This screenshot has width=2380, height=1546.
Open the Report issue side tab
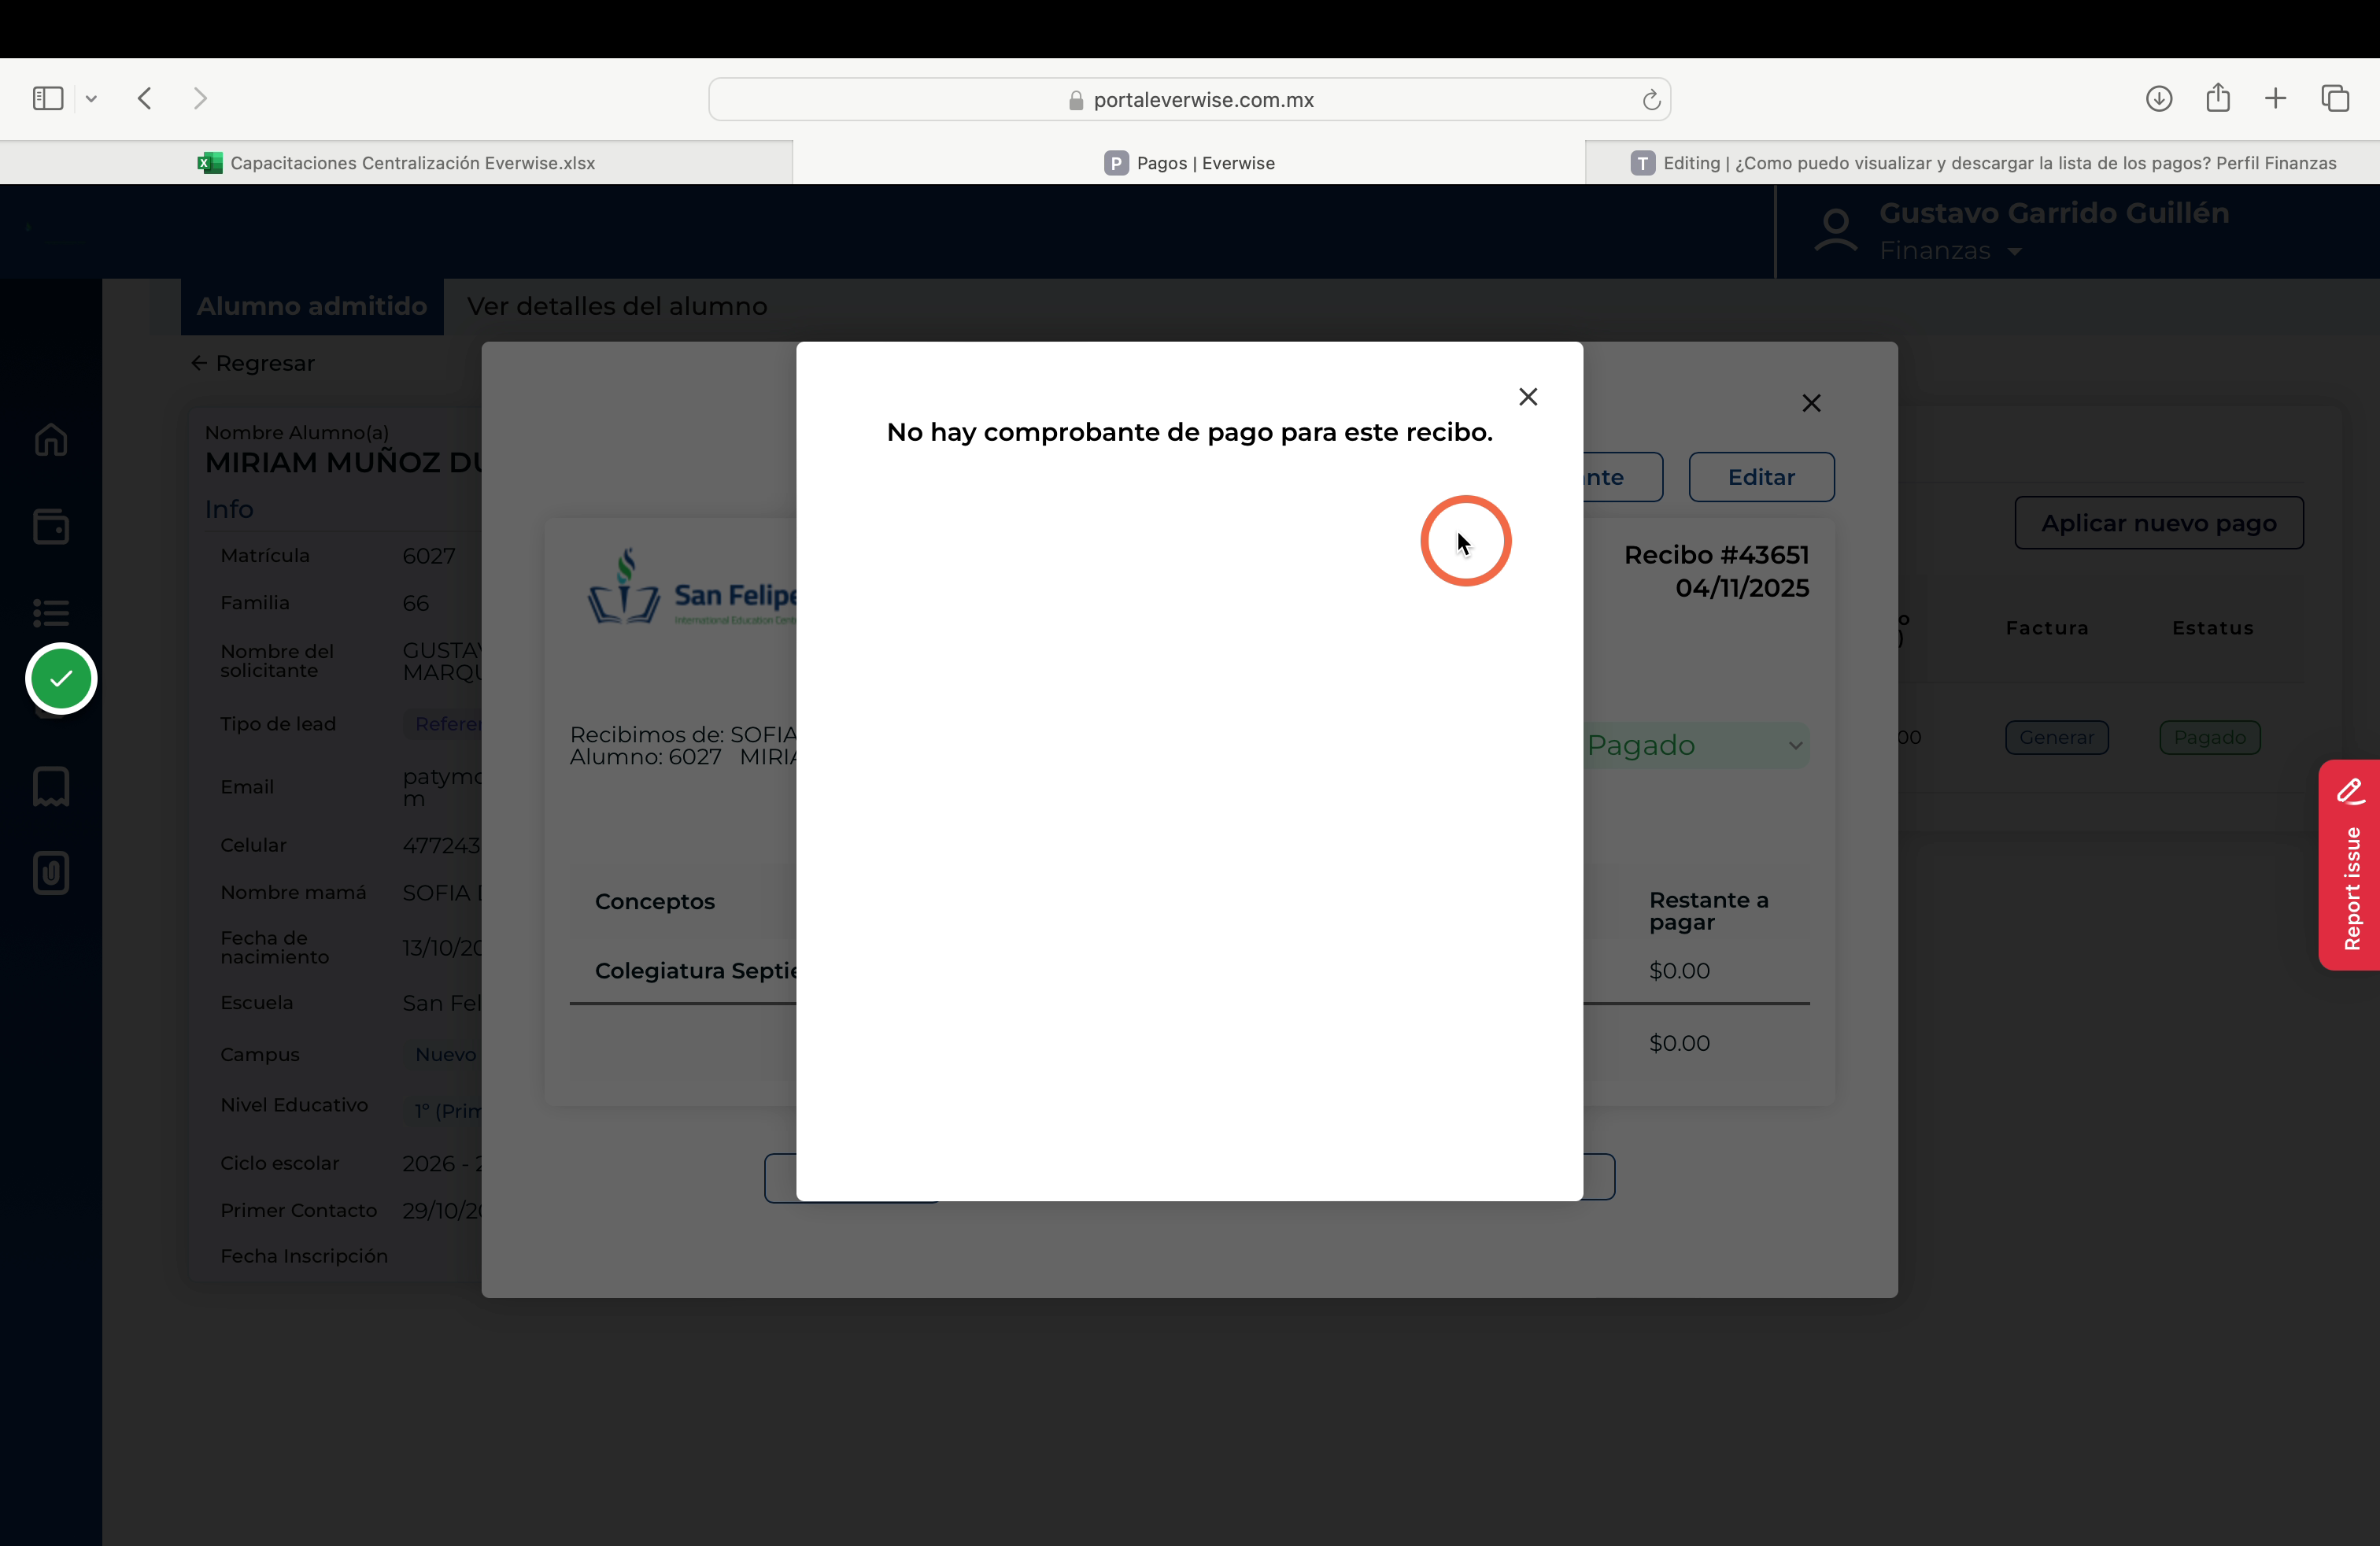[2350, 865]
